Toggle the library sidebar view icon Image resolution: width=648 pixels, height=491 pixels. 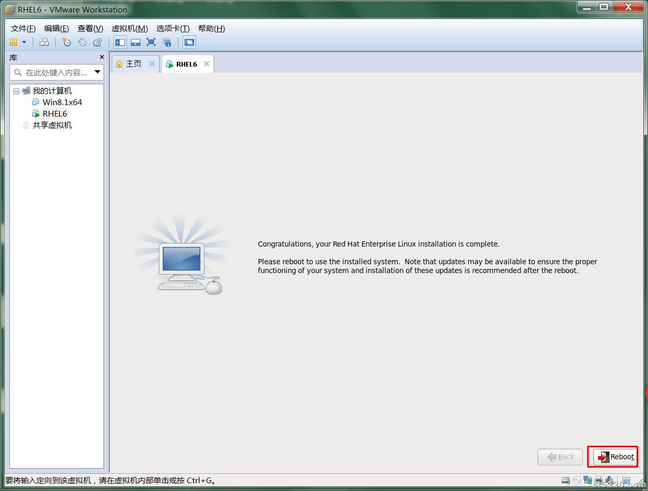point(120,42)
